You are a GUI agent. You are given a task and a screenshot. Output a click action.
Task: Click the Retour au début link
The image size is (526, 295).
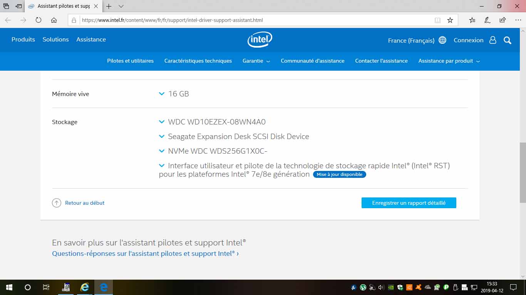click(x=85, y=203)
